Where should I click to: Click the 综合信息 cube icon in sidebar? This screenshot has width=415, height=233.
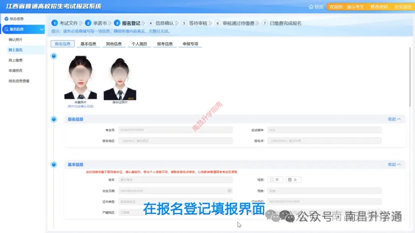7,19
